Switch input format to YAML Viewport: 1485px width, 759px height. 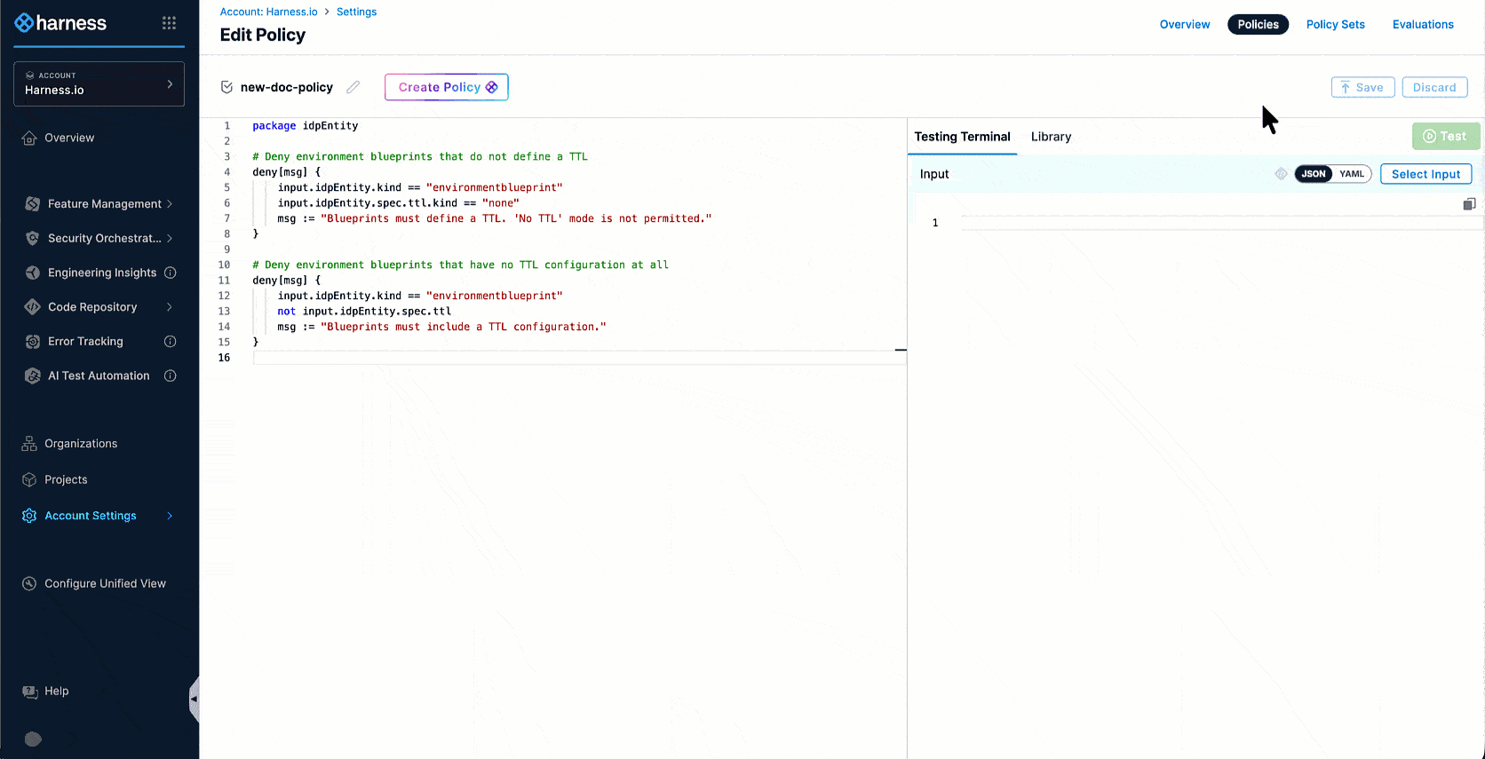pos(1352,174)
